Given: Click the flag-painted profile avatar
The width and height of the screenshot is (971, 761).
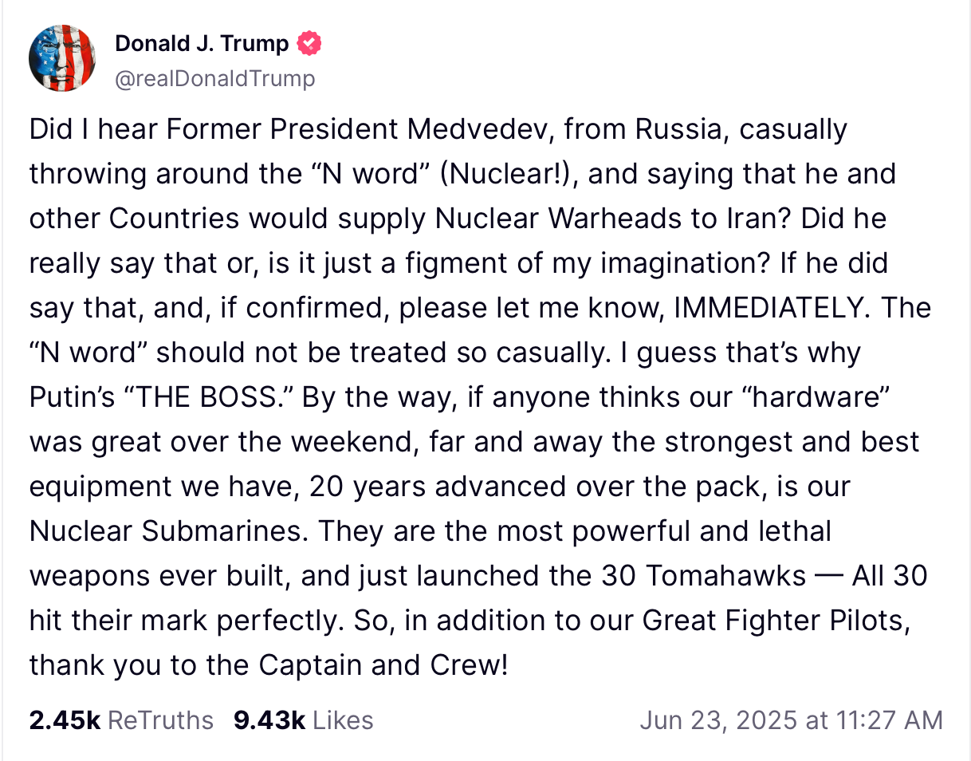Looking at the screenshot, I should [x=62, y=57].
